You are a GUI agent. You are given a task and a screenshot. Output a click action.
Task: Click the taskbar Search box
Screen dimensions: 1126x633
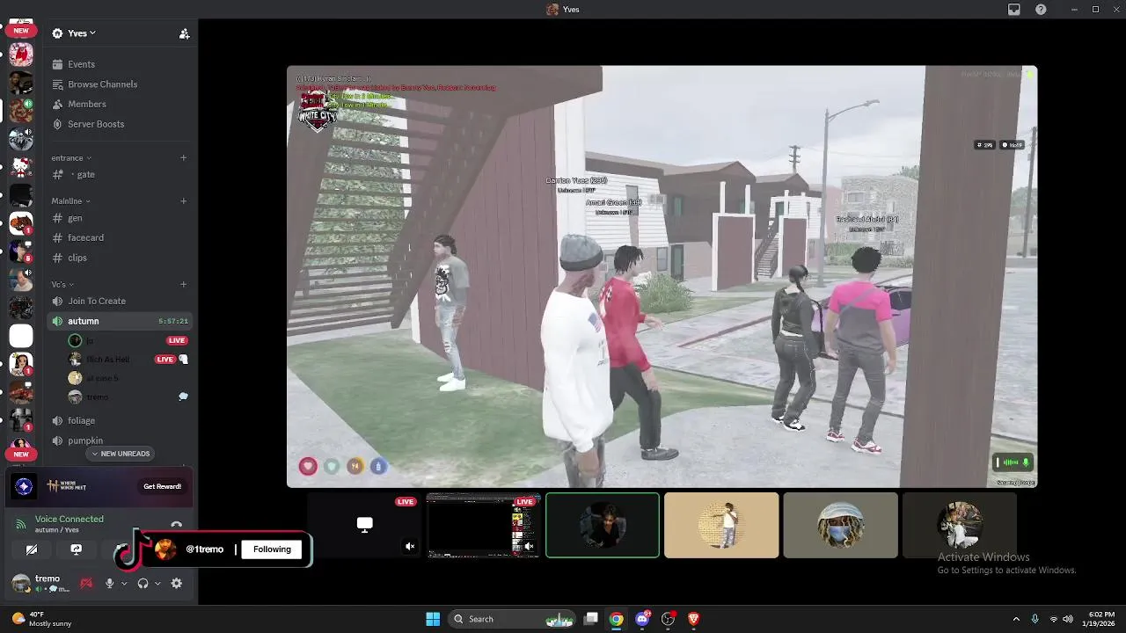click(510, 619)
